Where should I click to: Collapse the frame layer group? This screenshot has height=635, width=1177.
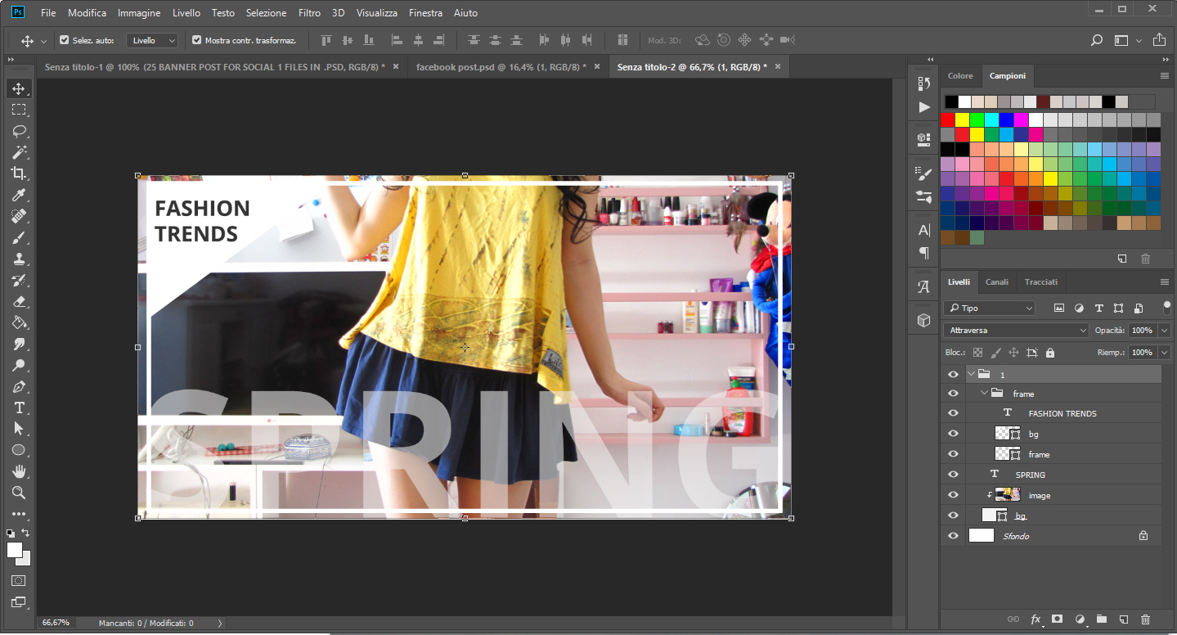pos(984,394)
